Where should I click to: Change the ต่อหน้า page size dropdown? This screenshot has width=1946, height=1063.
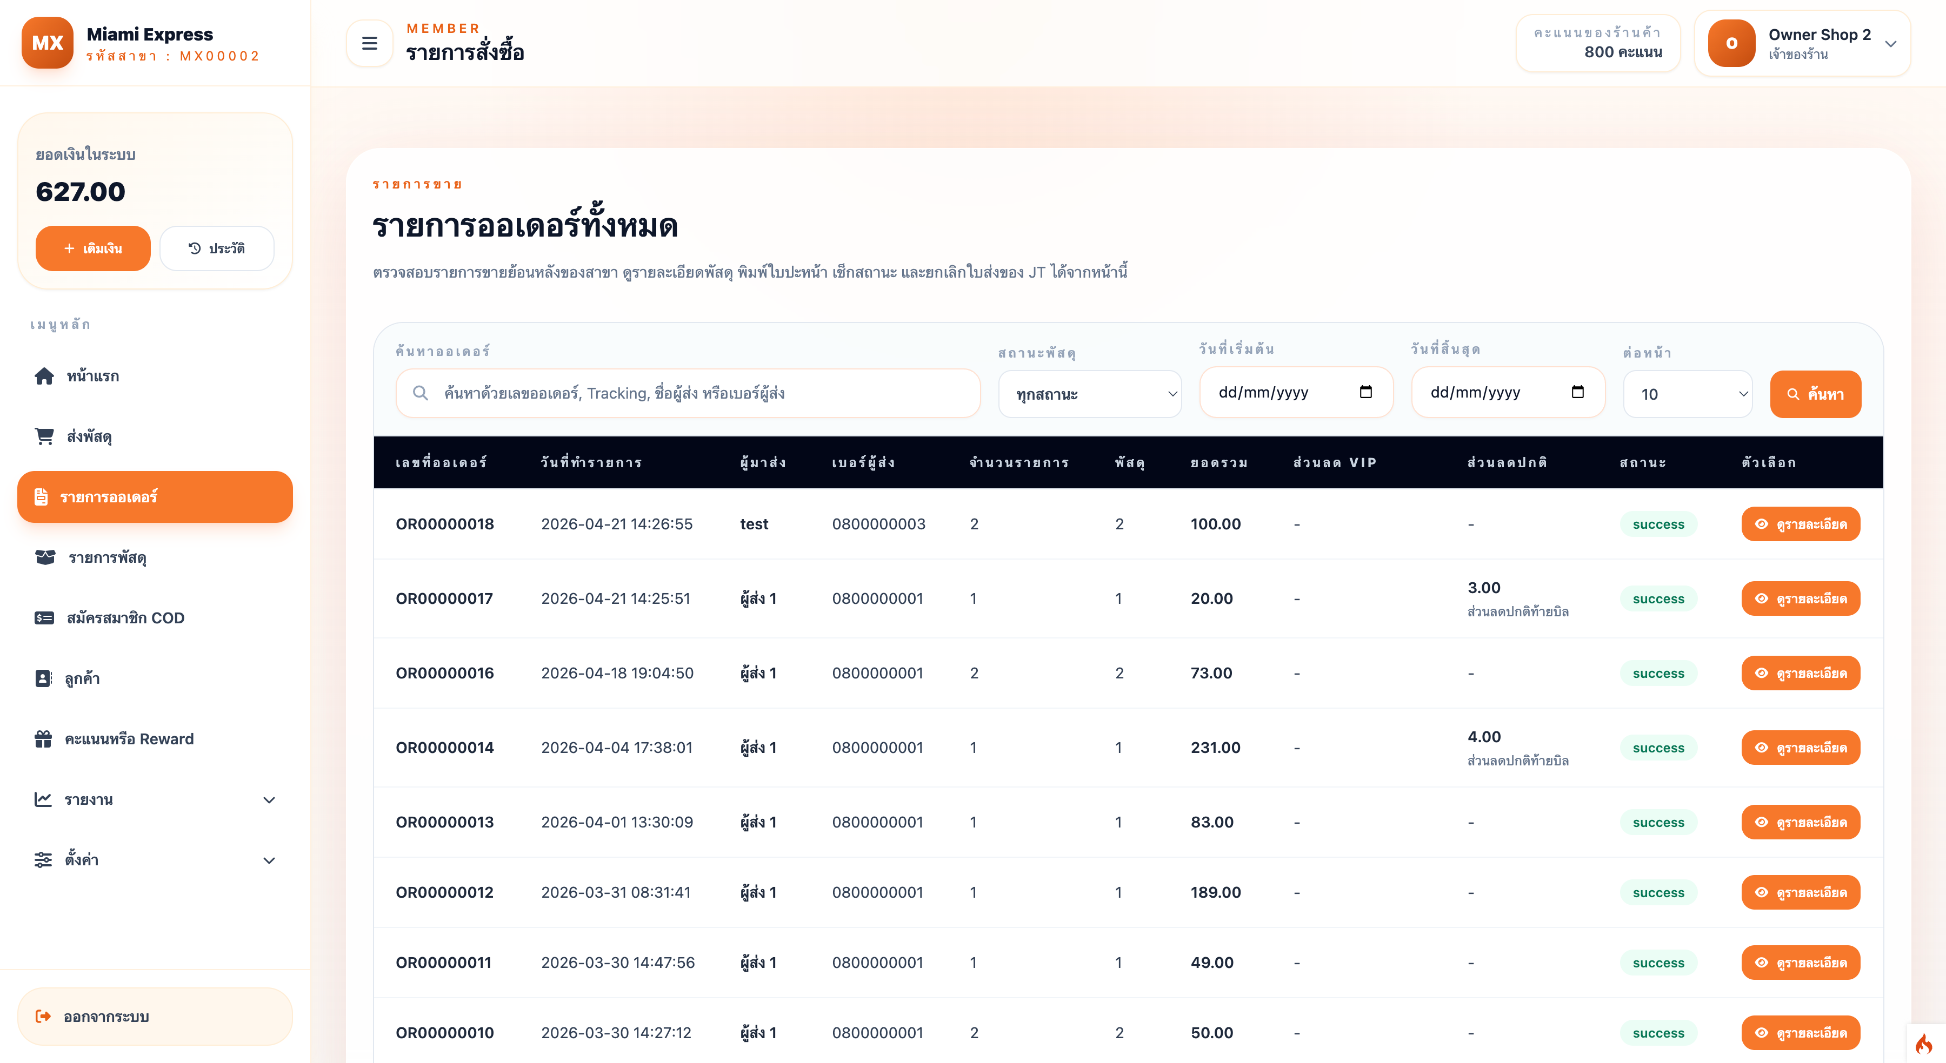[x=1688, y=393]
